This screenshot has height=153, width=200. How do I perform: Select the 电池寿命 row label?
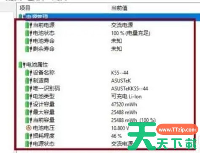pyautogui.click(x=44, y=41)
